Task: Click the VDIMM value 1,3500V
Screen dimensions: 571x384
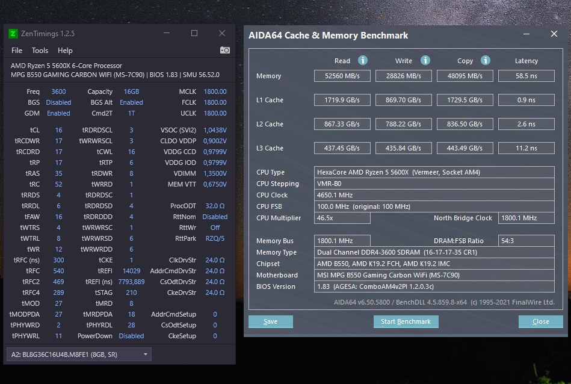Action: pos(215,173)
